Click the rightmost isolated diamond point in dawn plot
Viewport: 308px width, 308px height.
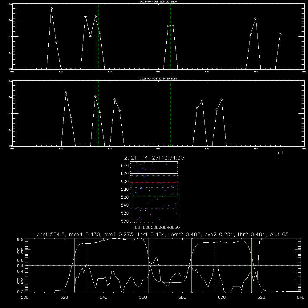point(280,34)
